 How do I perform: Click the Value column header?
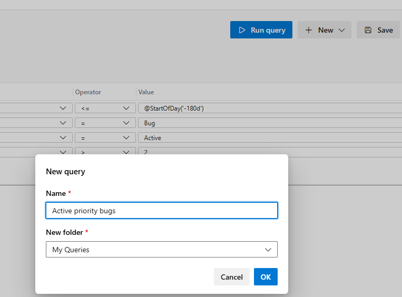(146, 92)
